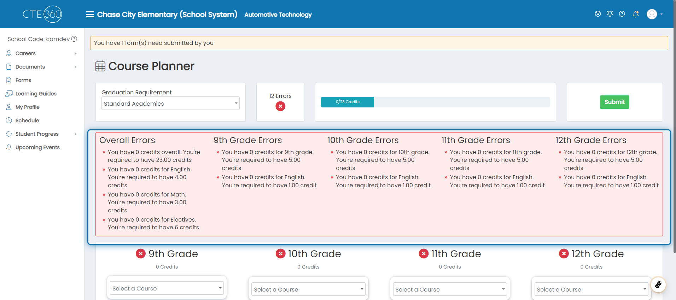Click the lightbulb ideas icon
The image size is (676, 300).
610,14
